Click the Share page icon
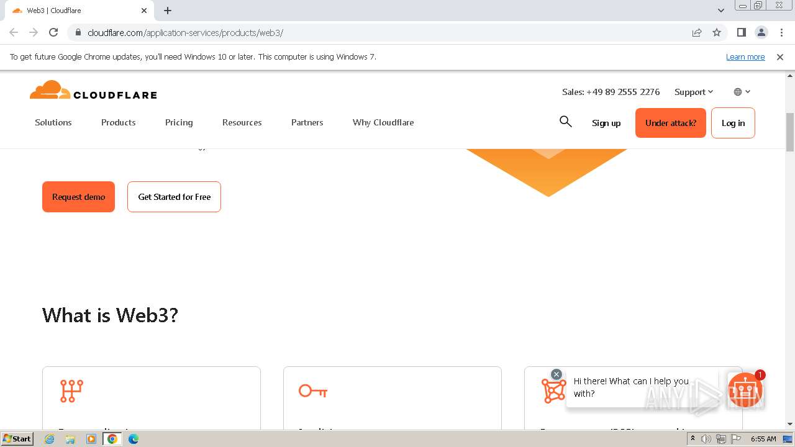 (697, 32)
